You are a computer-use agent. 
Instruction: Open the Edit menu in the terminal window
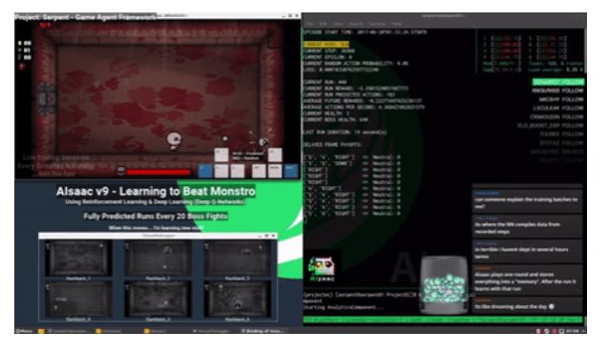323,24
